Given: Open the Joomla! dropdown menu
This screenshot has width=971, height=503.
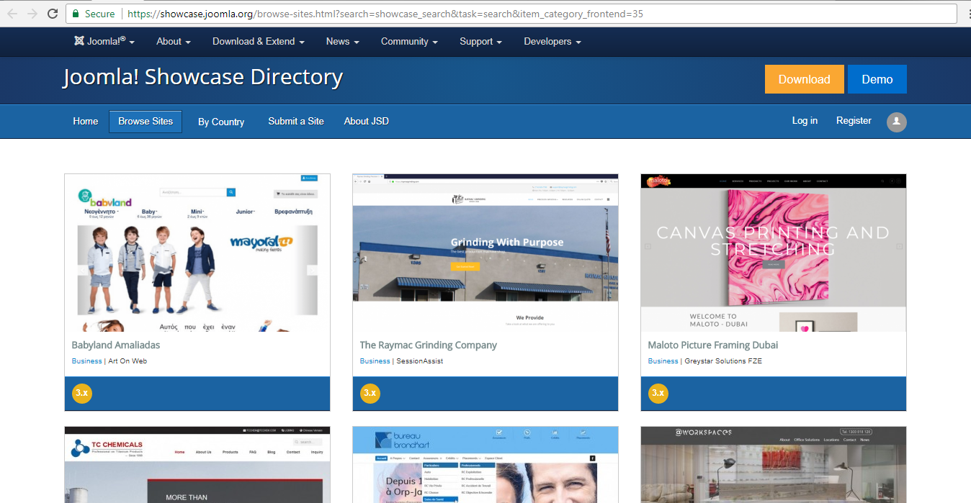Looking at the screenshot, I should pos(104,42).
